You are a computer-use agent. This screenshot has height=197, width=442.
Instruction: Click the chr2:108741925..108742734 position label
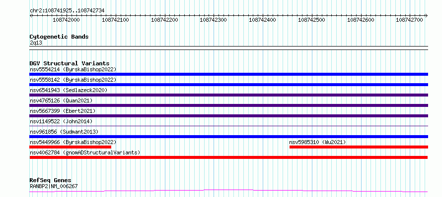click(x=67, y=10)
